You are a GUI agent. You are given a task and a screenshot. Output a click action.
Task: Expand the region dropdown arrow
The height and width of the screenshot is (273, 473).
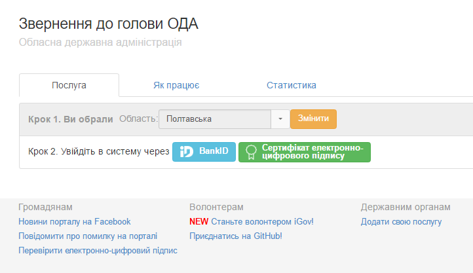[280, 119]
